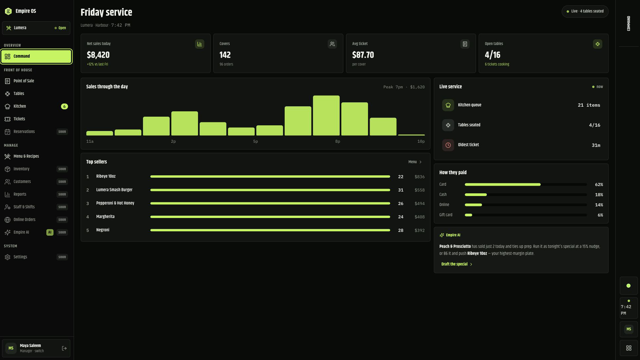Click the MS avatar in the user card
The width and height of the screenshot is (640, 360).
pos(11,348)
